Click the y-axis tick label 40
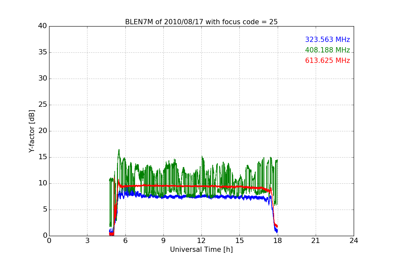This screenshot has height=262, width=393. click(x=43, y=26)
